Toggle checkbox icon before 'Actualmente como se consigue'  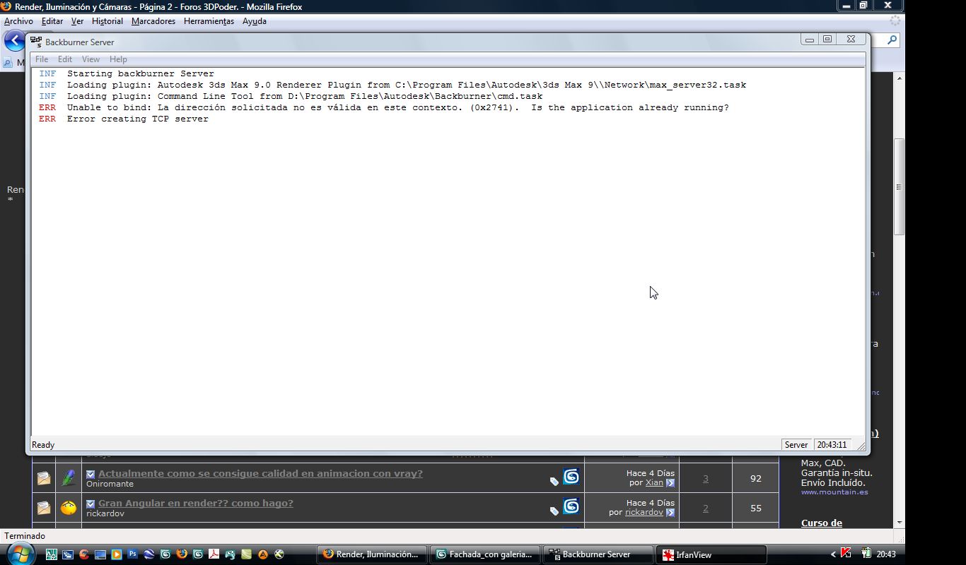[x=91, y=474]
